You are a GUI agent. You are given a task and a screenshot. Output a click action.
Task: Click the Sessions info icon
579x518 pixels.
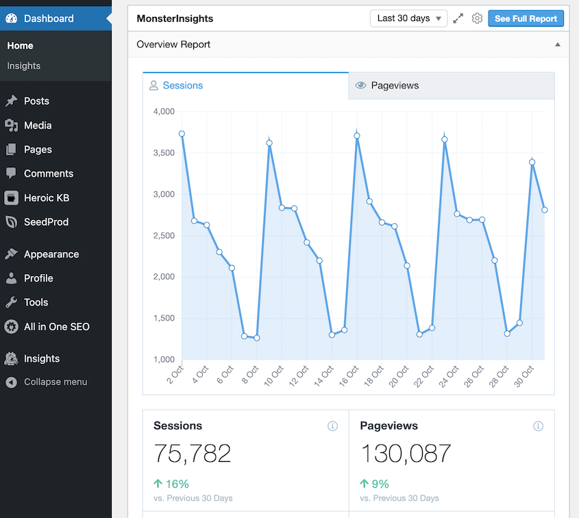tap(332, 426)
